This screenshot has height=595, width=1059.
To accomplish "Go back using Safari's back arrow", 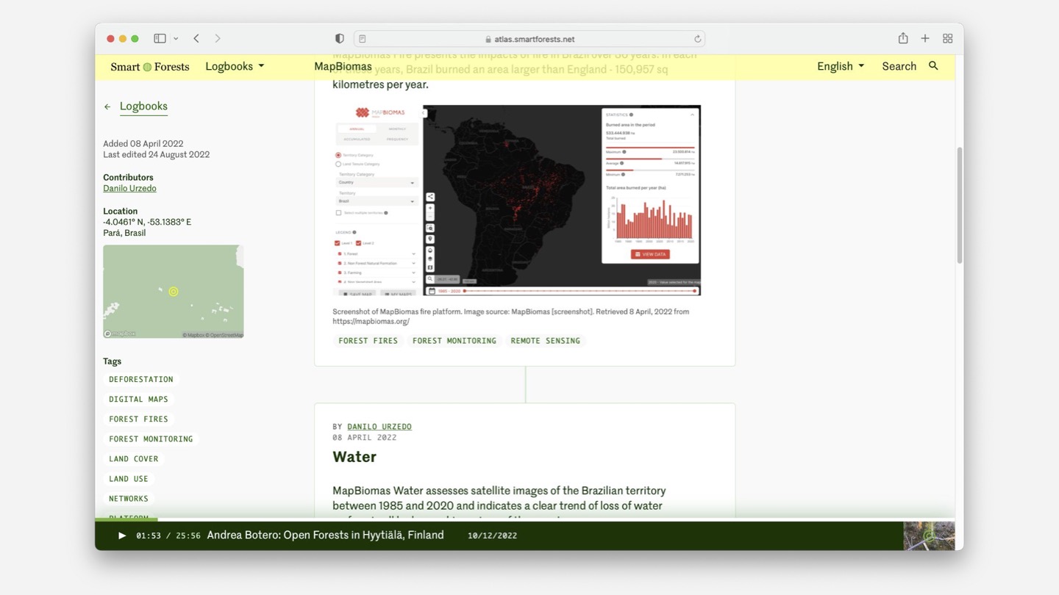I will pos(196,38).
